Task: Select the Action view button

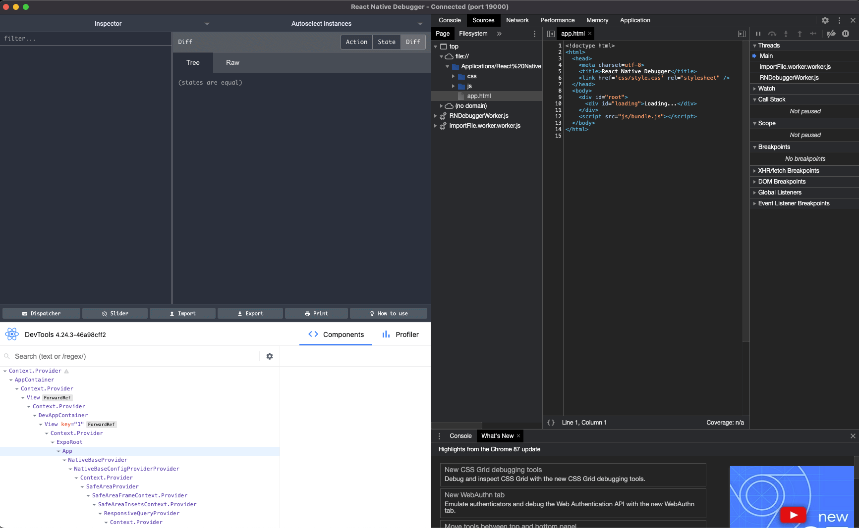Action: (x=356, y=42)
